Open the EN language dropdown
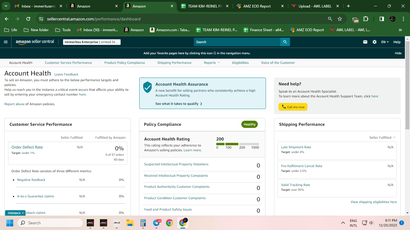 [x=385, y=42]
